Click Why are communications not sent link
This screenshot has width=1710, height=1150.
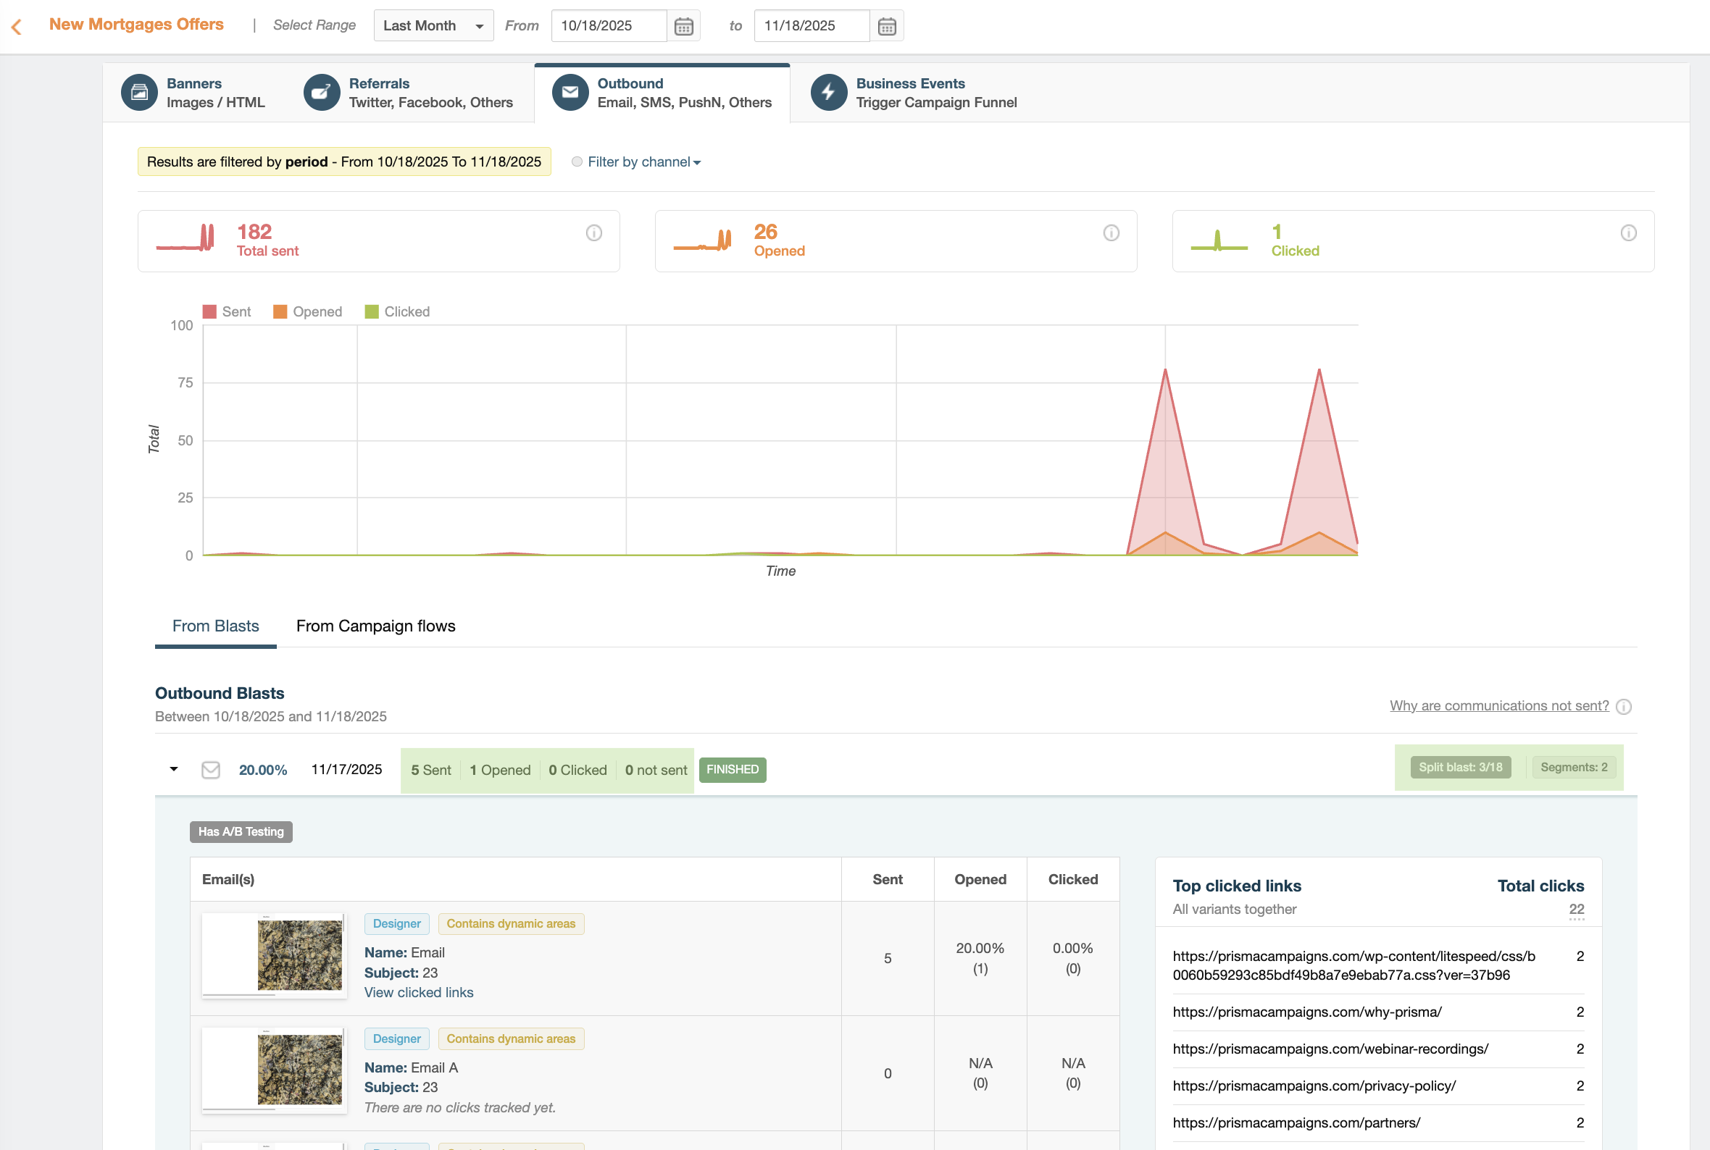(1498, 705)
